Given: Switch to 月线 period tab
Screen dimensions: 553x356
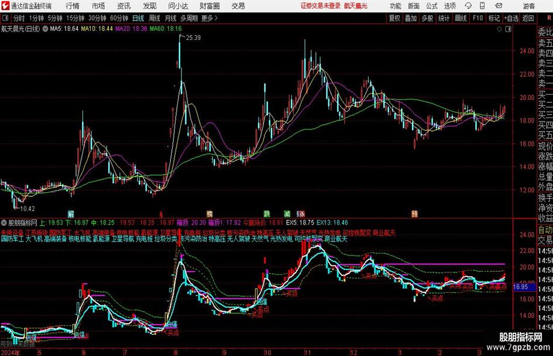Looking at the screenshot, I should (x=170, y=18).
